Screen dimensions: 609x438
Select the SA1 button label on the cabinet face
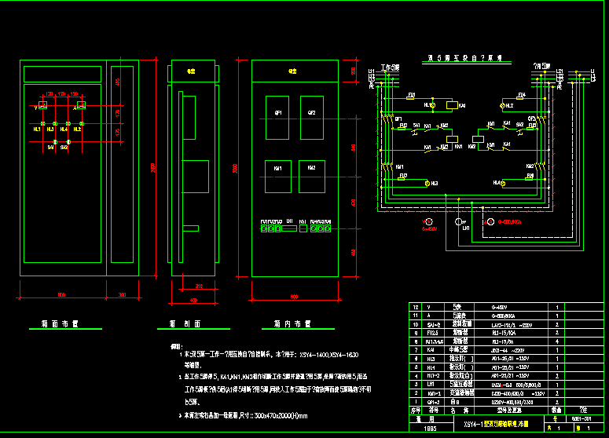click(51, 148)
